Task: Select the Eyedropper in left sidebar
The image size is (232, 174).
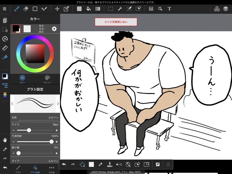Action: pos(5,149)
